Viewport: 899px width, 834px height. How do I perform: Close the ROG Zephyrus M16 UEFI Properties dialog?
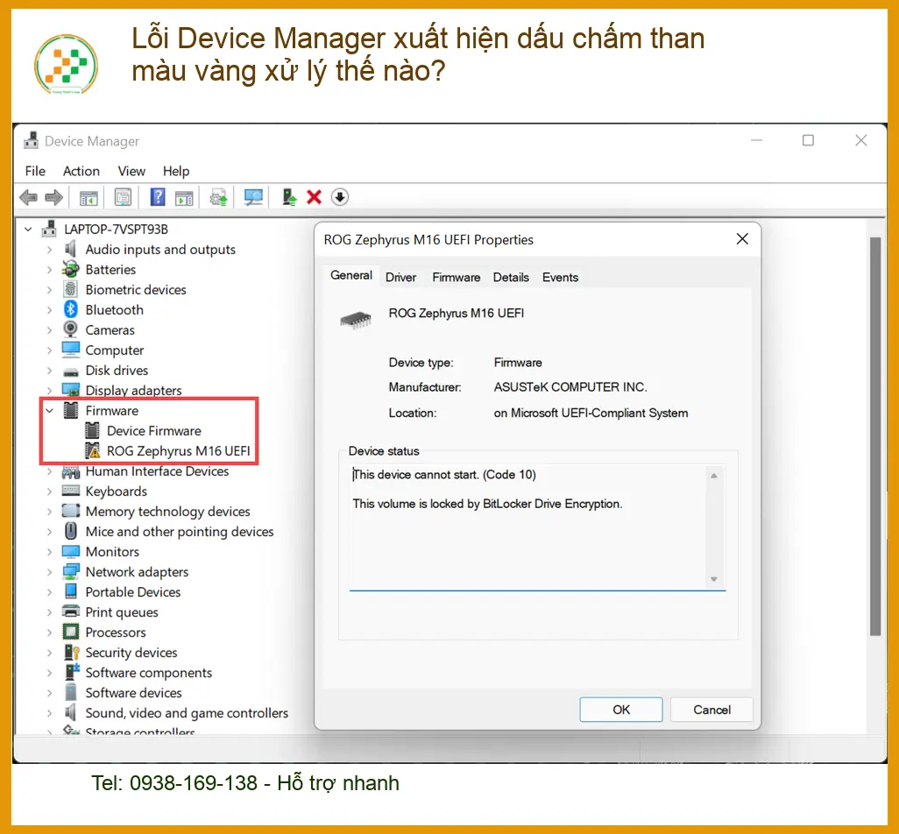pyautogui.click(x=742, y=239)
